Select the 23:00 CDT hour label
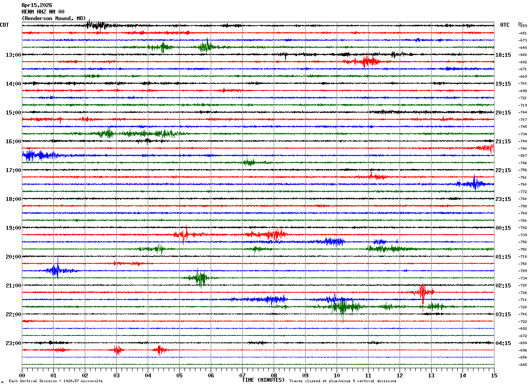This screenshot has height=387, width=529. click(x=13, y=343)
